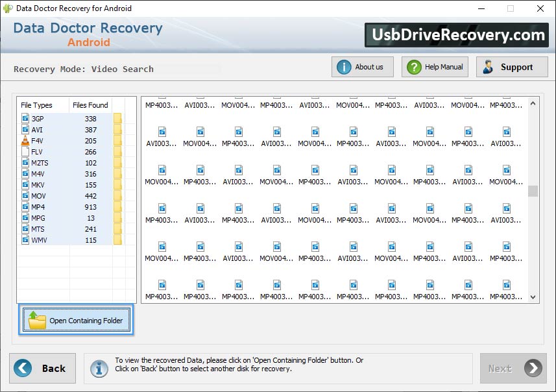556x392 pixels.
Task: Select the M4V label in File Types
Action: 38,174
